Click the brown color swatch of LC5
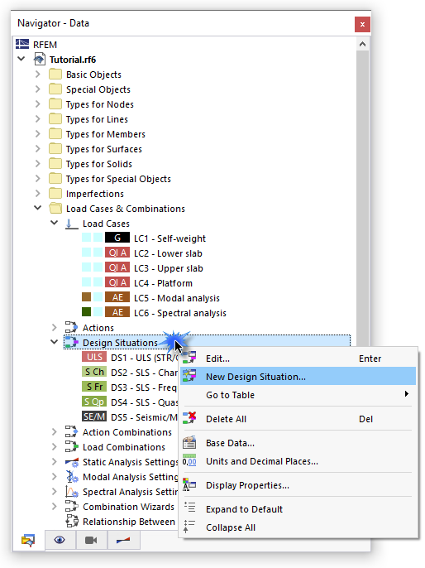The width and height of the screenshot is (425, 568). tap(87, 297)
